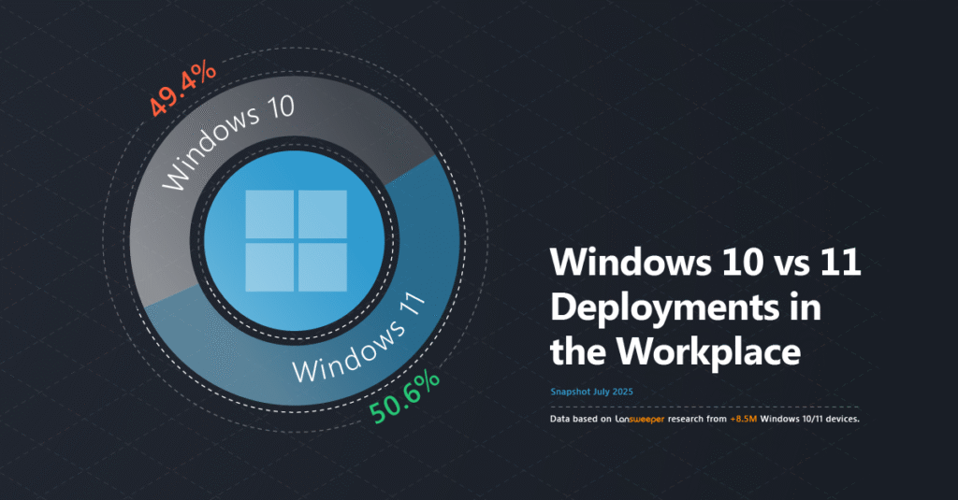This screenshot has height=500, width=958.
Task: Click the "Windows 10" curved label
Action: 227,142
